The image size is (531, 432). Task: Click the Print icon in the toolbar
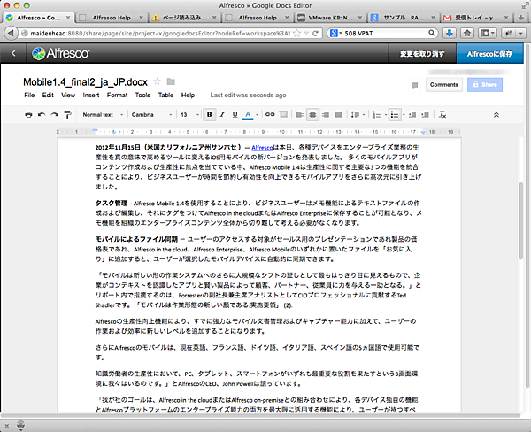coord(28,114)
